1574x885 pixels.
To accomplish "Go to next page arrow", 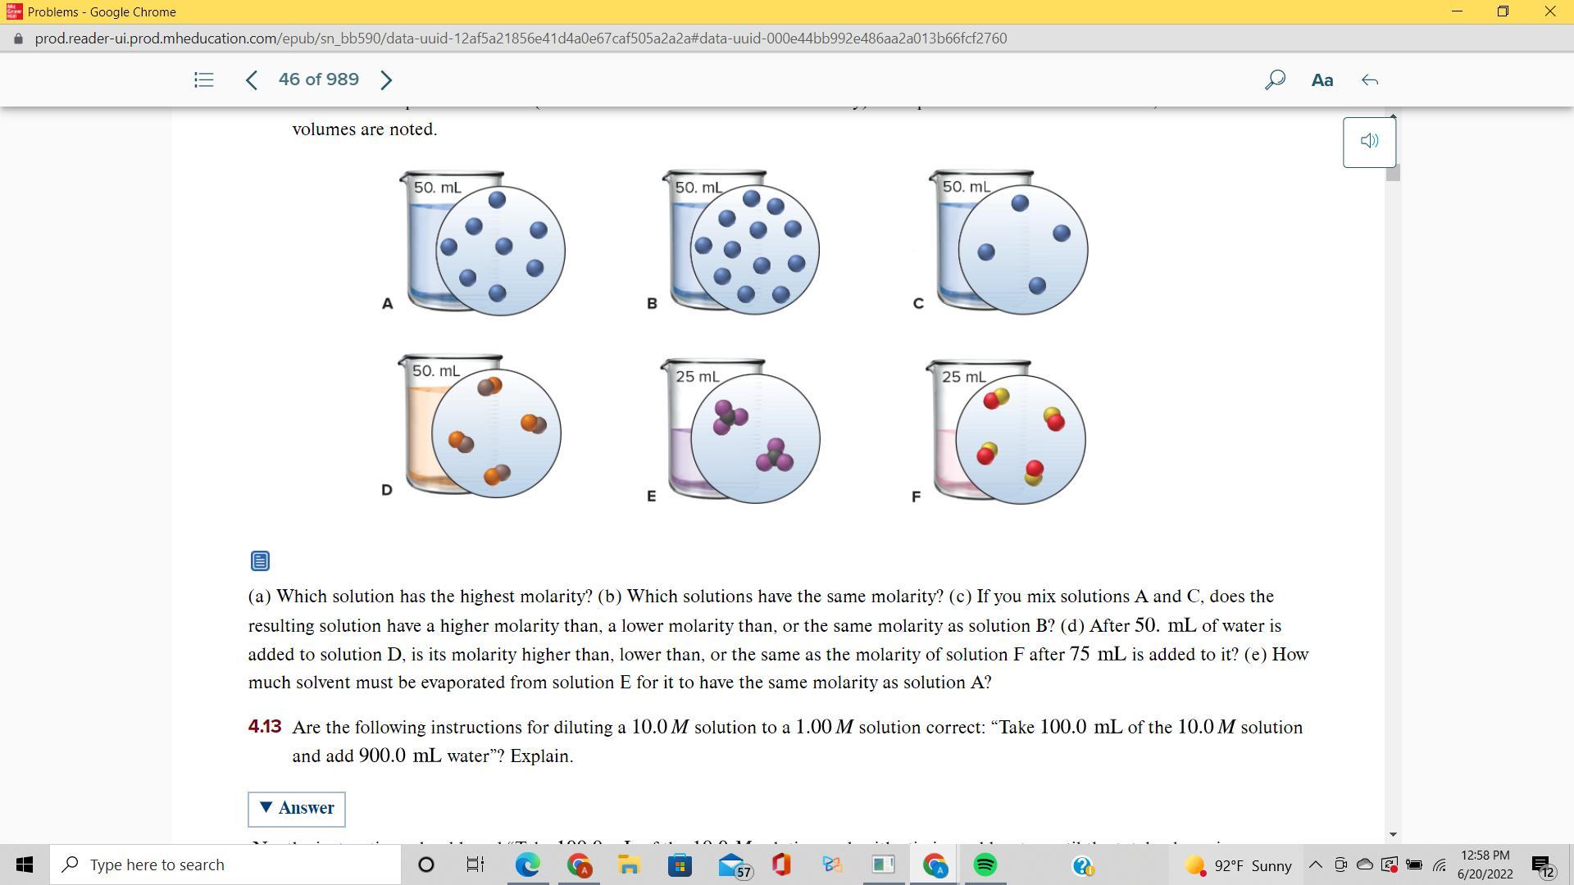I will point(386,79).
